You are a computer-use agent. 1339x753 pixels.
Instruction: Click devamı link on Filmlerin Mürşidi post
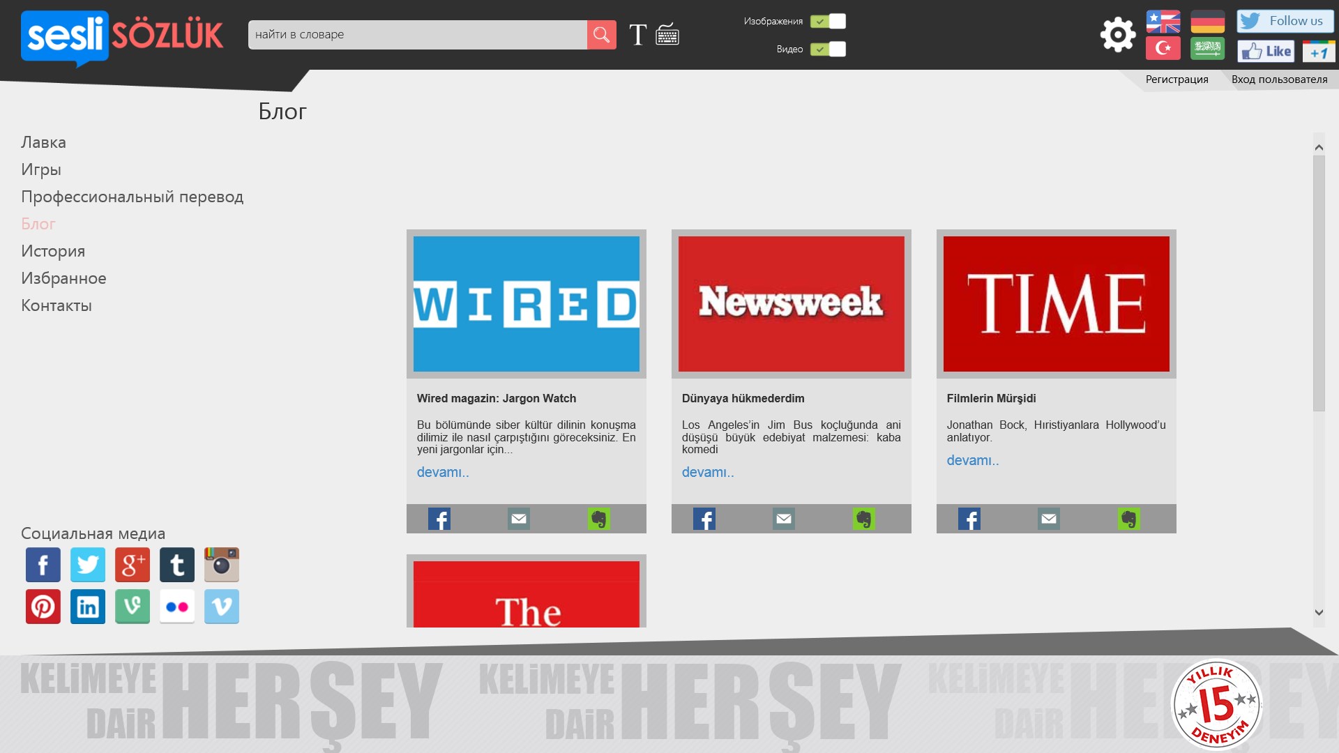pos(972,459)
